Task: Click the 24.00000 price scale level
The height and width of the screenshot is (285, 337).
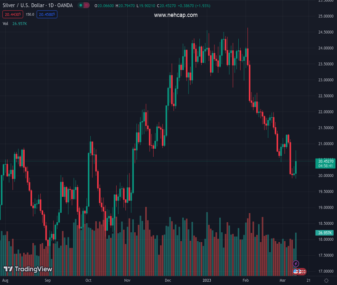Action: [325, 48]
